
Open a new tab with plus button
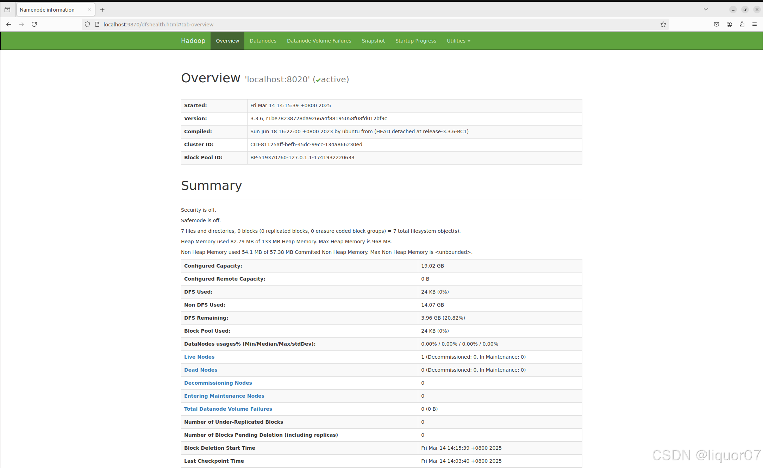pyautogui.click(x=102, y=9)
